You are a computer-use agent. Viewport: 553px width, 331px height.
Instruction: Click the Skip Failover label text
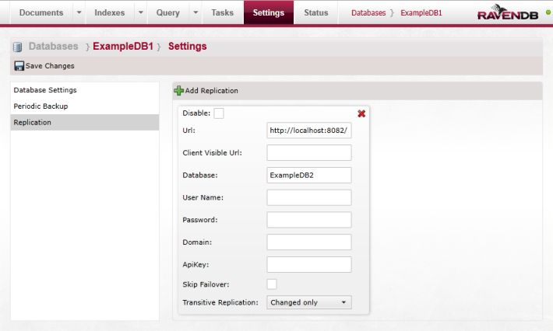(x=206, y=284)
